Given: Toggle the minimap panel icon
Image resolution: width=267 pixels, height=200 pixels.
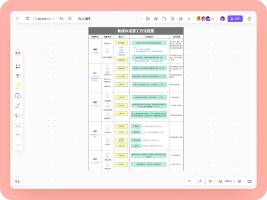Looking at the screenshot, I should [x=18, y=181].
